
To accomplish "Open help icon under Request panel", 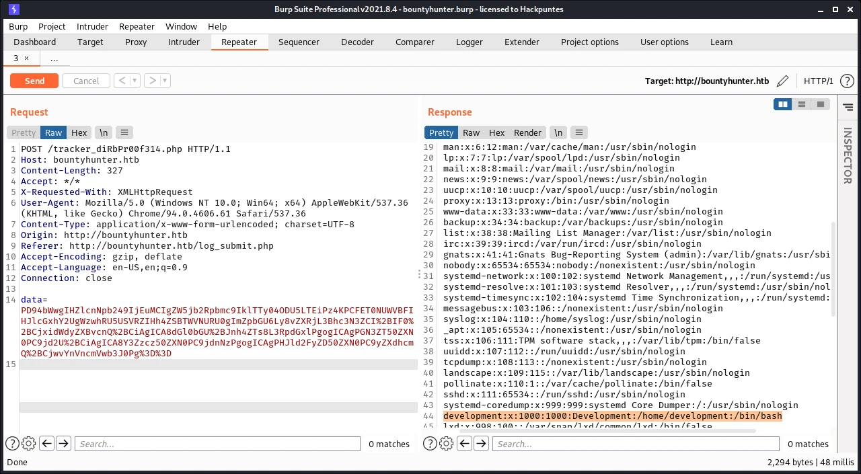I will (12, 444).
